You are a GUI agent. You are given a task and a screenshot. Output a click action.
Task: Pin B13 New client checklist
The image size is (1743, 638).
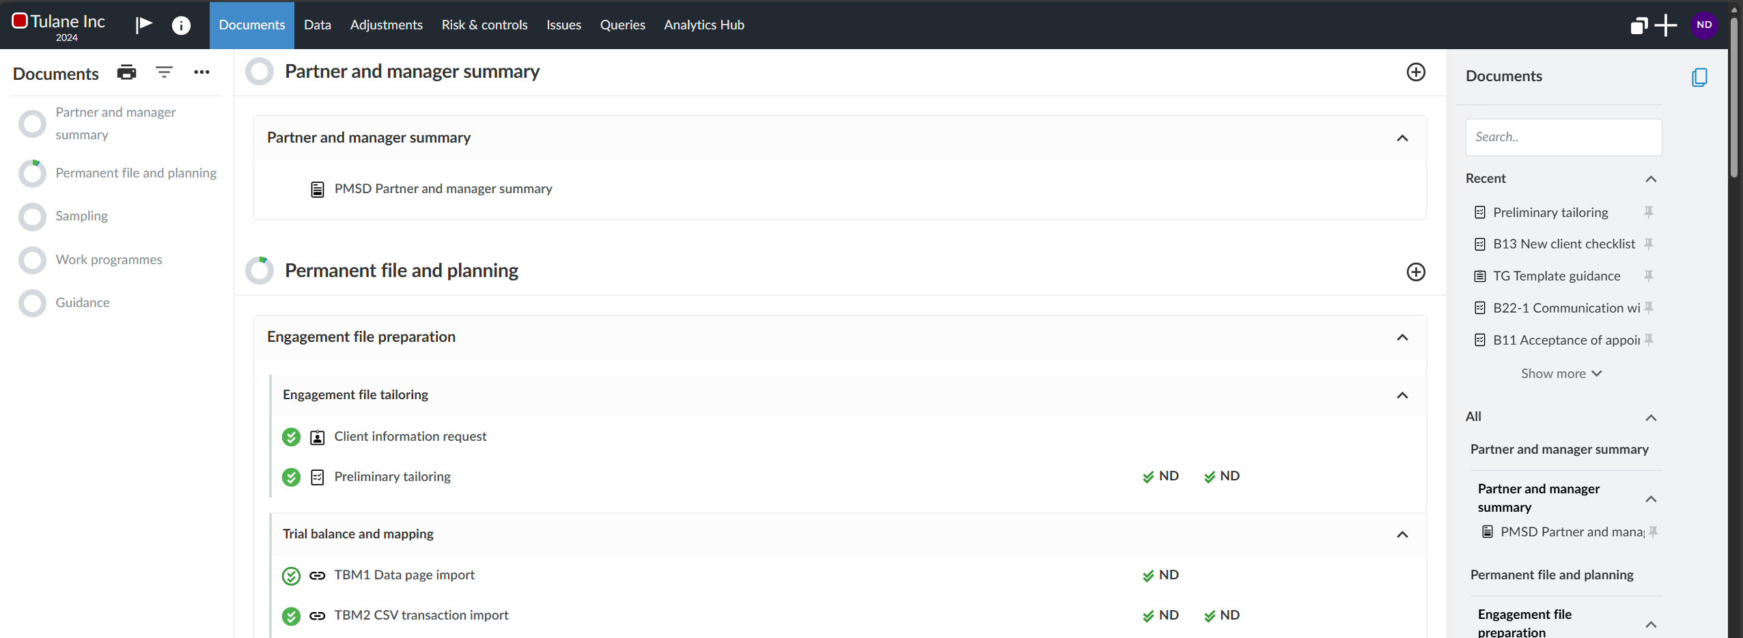click(1649, 244)
